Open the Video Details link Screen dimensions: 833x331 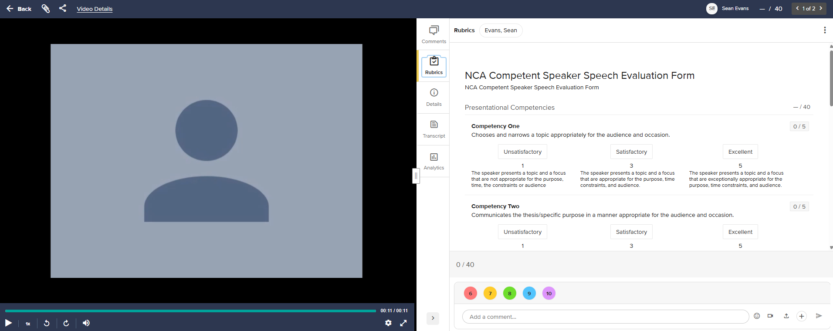pos(95,9)
